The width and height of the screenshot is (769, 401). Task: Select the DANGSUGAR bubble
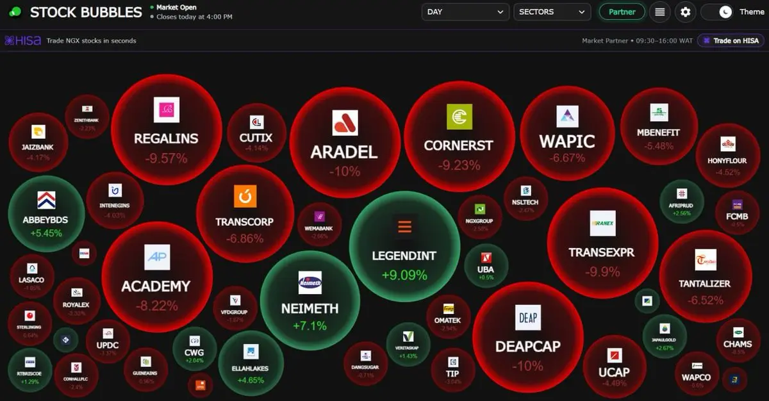(x=367, y=364)
